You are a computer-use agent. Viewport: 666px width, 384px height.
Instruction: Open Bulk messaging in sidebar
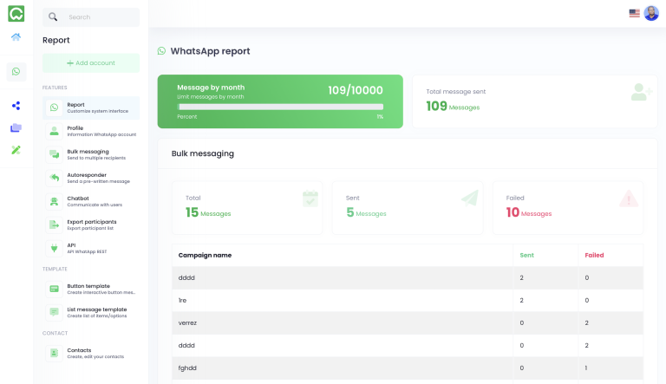click(90, 154)
